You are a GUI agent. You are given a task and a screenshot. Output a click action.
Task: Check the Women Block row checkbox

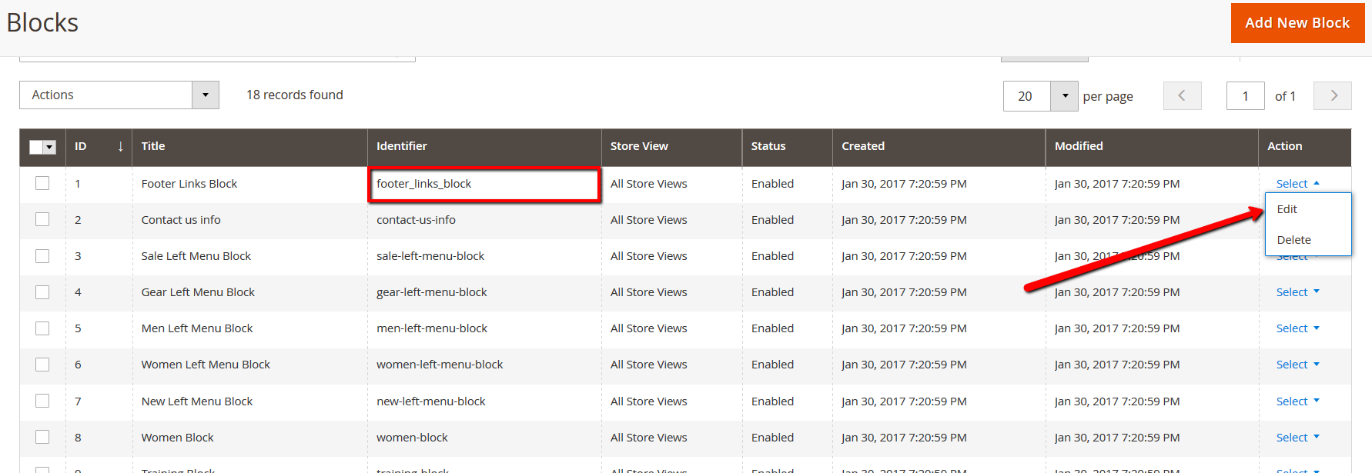pyautogui.click(x=42, y=437)
